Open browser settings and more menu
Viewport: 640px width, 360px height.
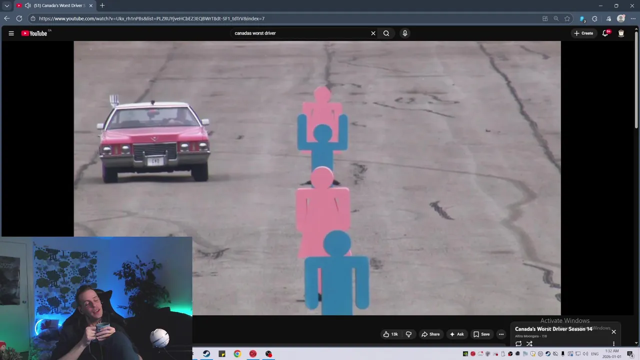point(633,18)
